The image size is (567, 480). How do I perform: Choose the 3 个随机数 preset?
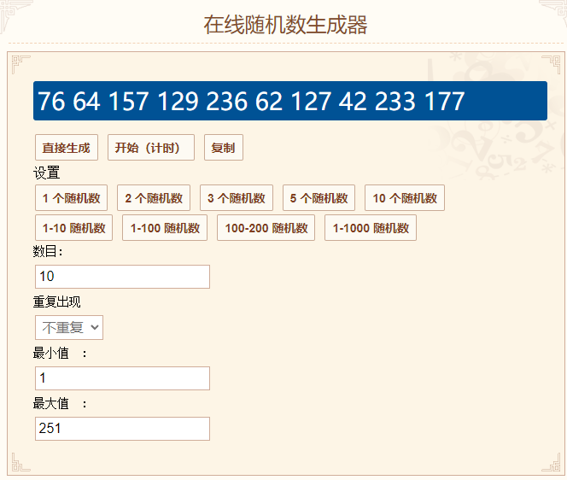coord(237,198)
